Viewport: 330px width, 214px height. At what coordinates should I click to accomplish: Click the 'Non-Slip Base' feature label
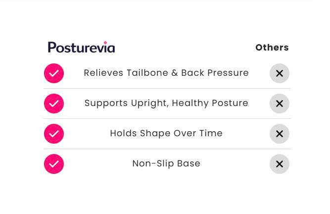click(x=166, y=163)
